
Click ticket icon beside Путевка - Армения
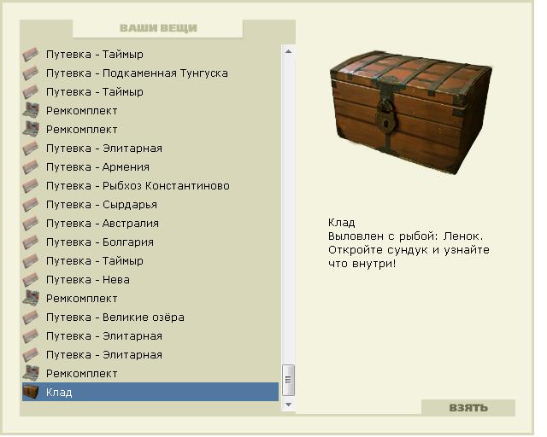click(31, 167)
